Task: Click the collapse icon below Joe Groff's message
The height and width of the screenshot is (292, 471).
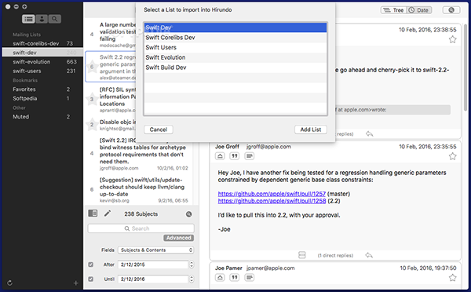Action: 302,255
